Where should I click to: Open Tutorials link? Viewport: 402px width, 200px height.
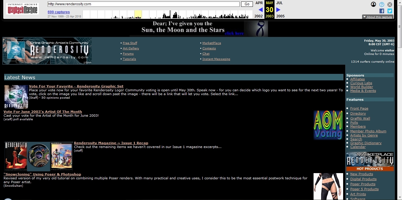coord(129,59)
